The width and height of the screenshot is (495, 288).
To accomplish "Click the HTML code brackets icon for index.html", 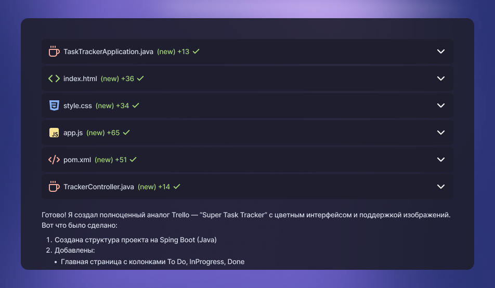I will click(x=54, y=78).
